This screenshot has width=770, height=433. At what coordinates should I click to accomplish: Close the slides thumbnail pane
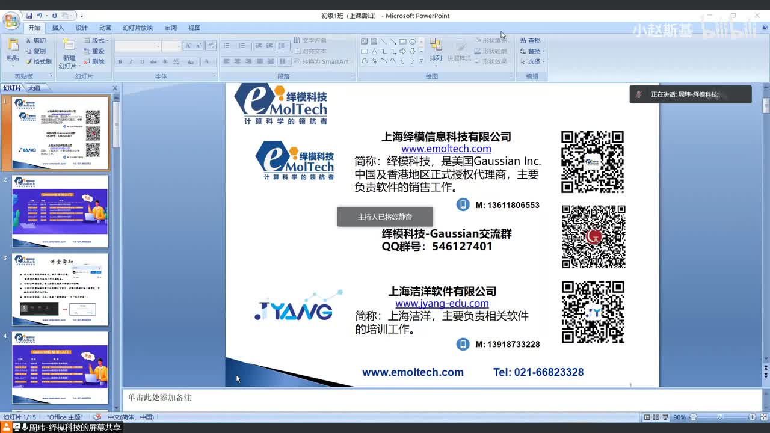click(115, 88)
